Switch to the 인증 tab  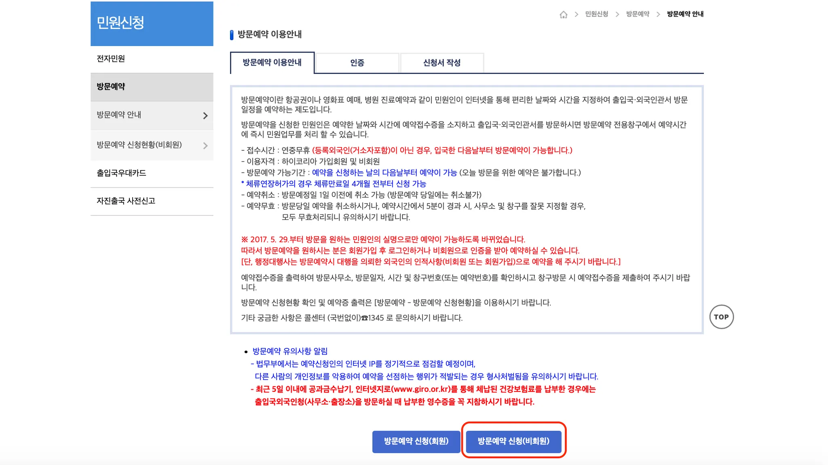pos(357,63)
